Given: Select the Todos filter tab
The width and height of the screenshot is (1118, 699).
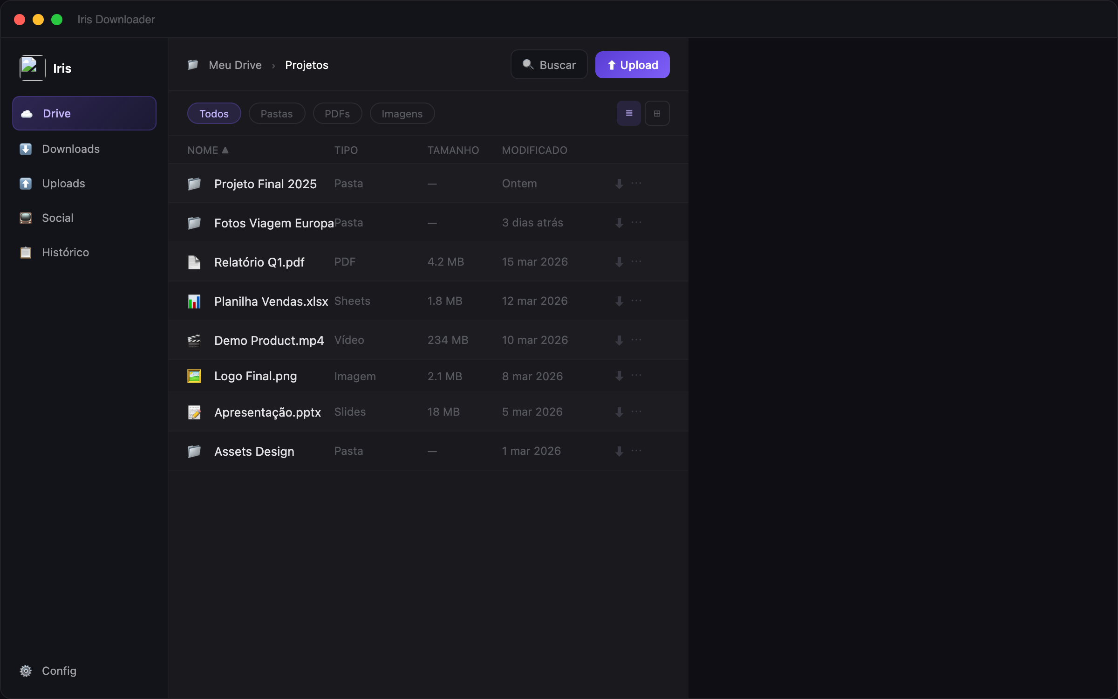Looking at the screenshot, I should tap(214, 113).
